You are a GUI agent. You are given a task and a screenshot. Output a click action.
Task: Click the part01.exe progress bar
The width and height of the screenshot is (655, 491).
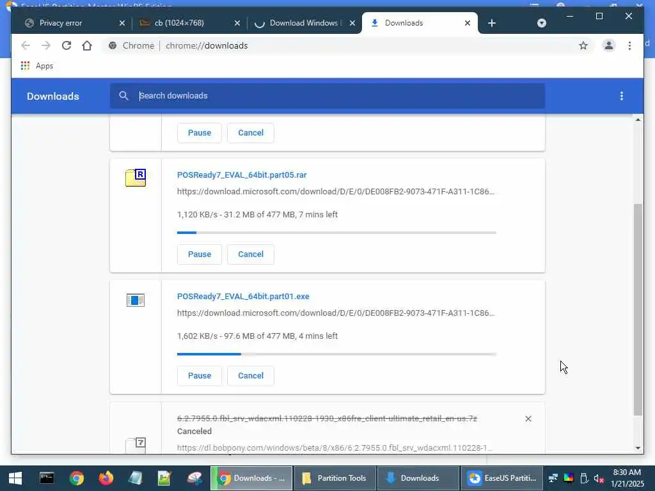(x=336, y=354)
